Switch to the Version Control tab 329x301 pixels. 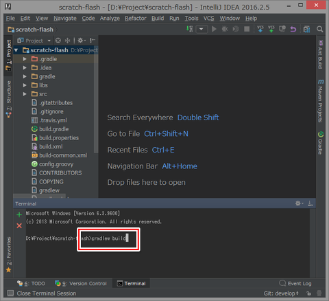81,284
